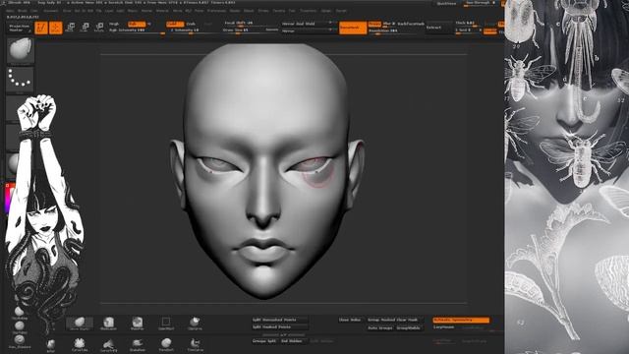
Task: Open the Alpha menu
Action: (x=11, y=11)
